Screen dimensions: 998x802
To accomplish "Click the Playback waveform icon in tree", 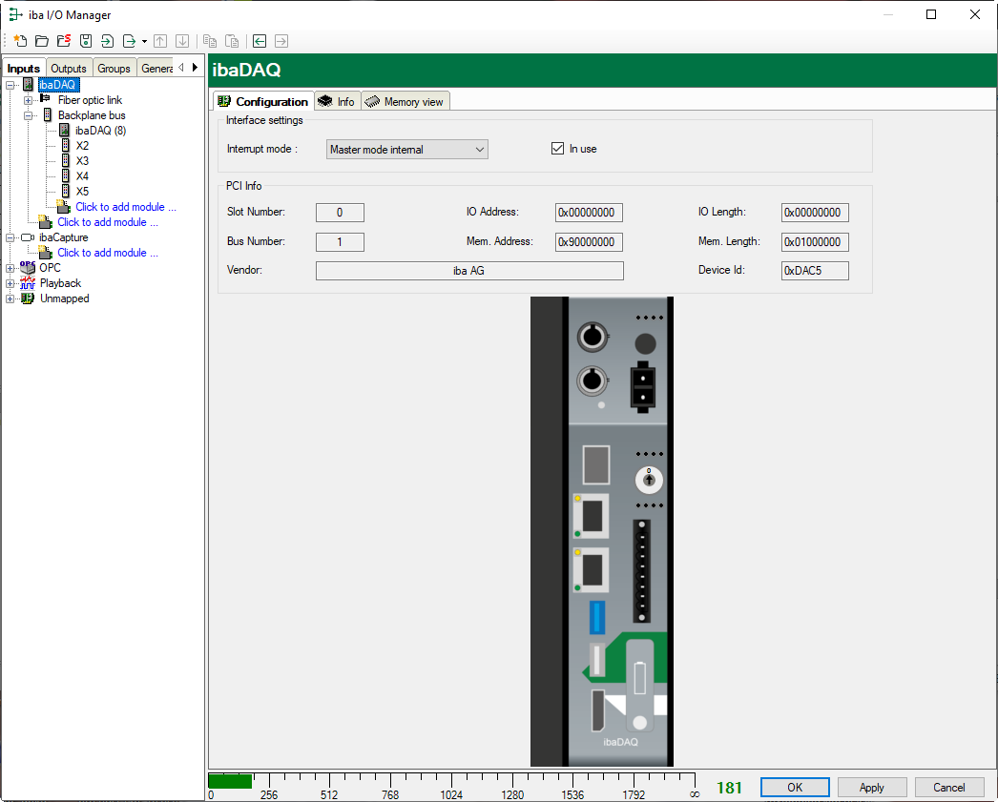I will (x=28, y=283).
